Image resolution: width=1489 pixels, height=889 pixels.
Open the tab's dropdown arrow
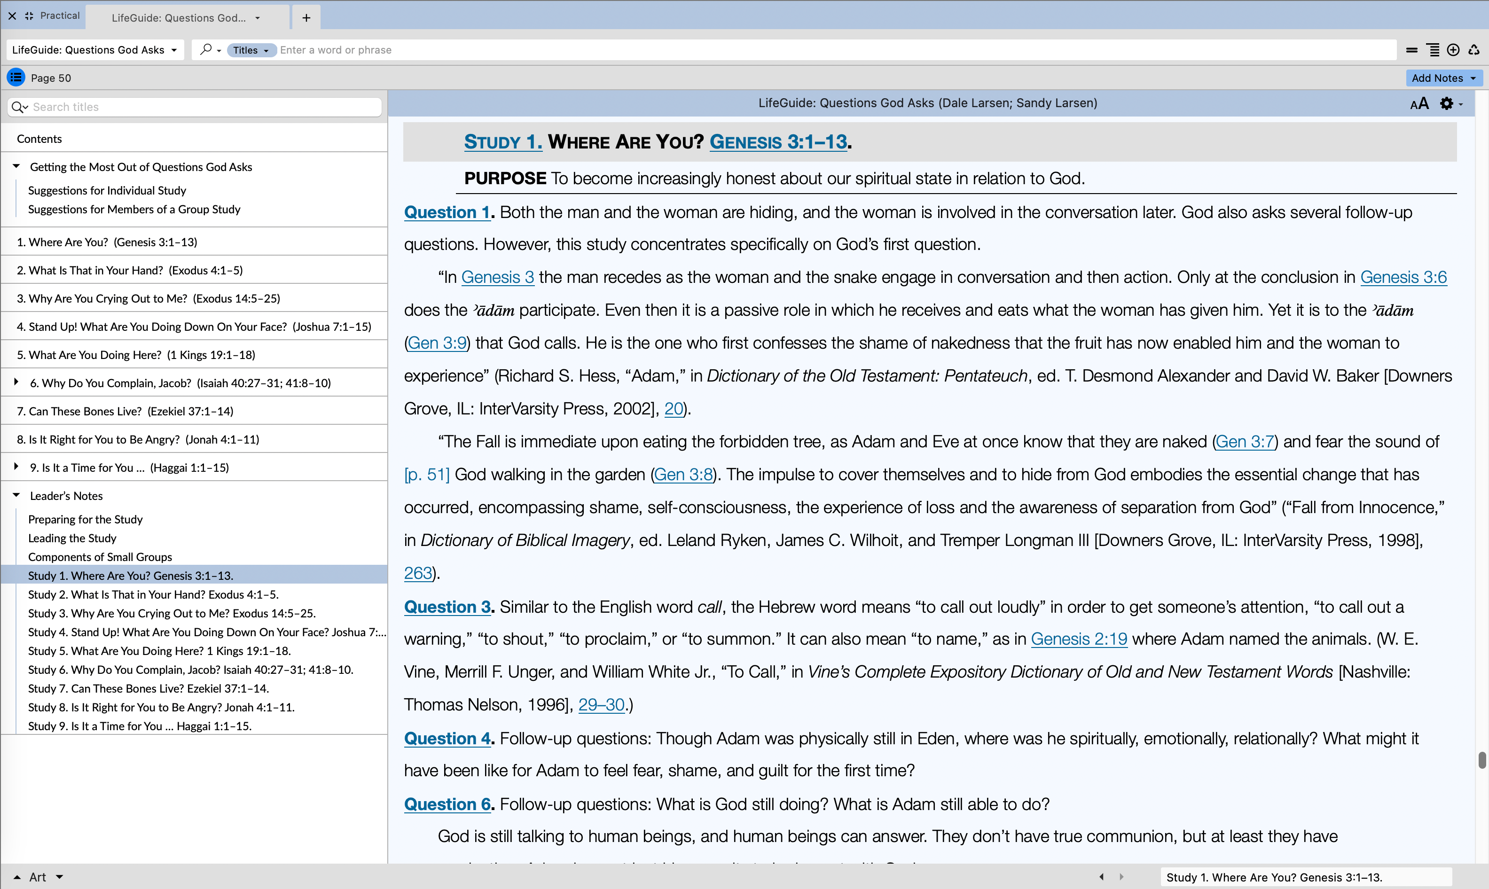click(258, 18)
